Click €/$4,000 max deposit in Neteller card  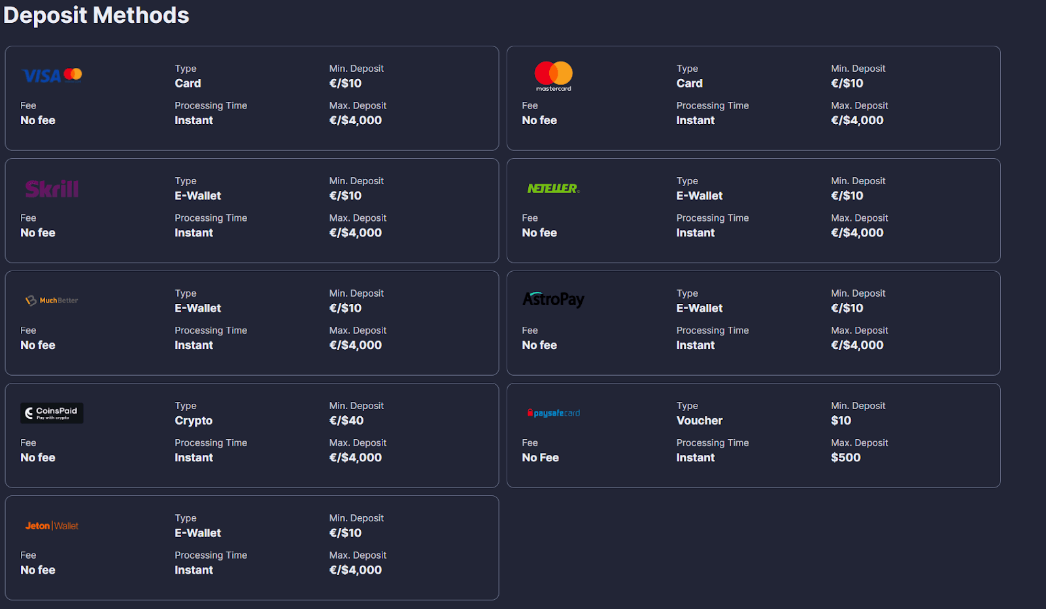pyautogui.click(x=857, y=233)
